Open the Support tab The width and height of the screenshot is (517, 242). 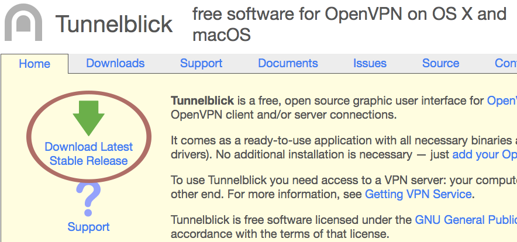pyautogui.click(x=201, y=63)
